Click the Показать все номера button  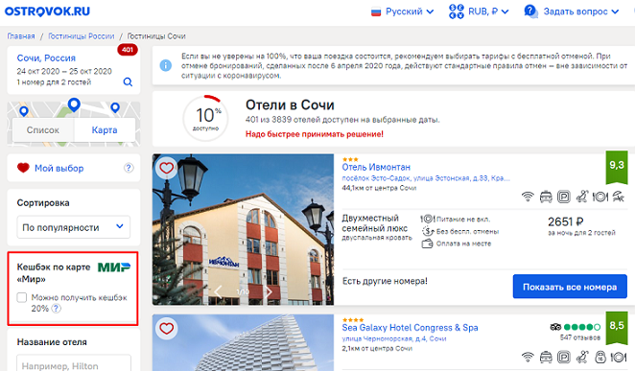pos(570,287)
